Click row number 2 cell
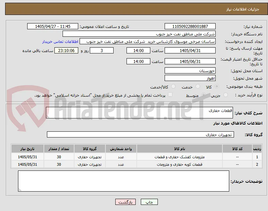The image size is (268, 211). (257, 164)
